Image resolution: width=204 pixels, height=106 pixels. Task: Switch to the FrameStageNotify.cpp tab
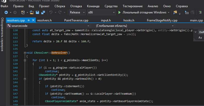point(162,20)
